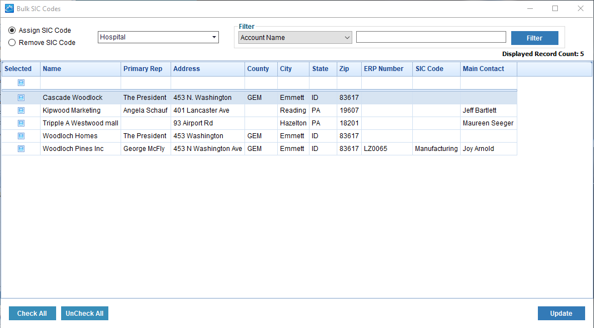The image size is (594, 328).
Task: Select the Woodloch Pines Inc name cell
Action: [x=81, y=149]
